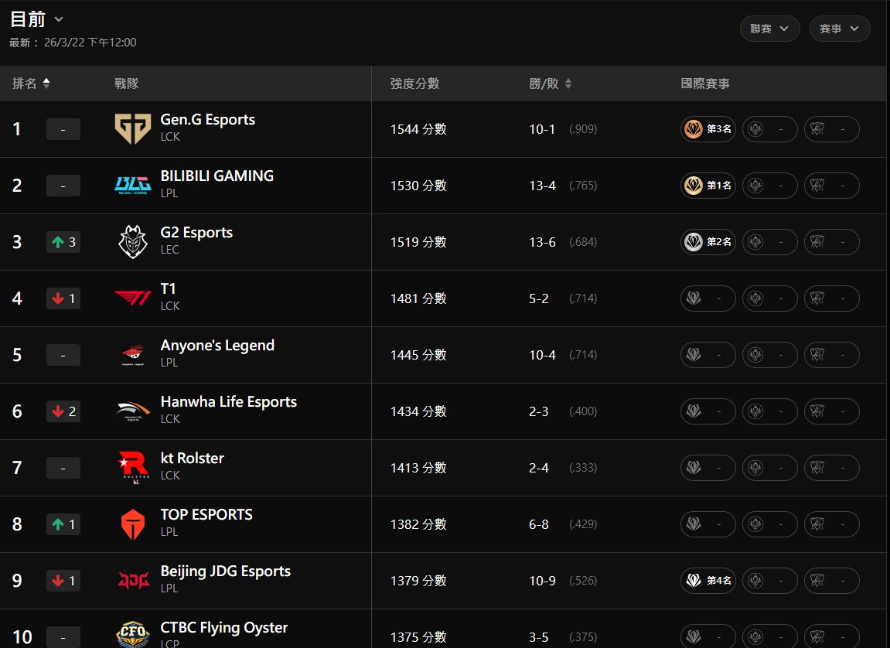Click the G2 Esports samurai logo
Screen dimensions: 890x648
(x=132, y=242)
